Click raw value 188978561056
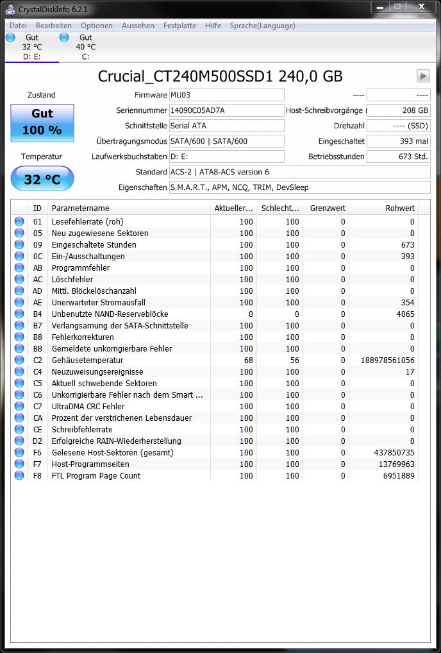Image resolution: width=441 pixels, height=653 pixels. 388,360
